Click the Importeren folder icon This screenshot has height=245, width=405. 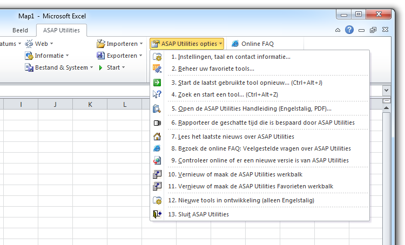[x=101, y=44]
